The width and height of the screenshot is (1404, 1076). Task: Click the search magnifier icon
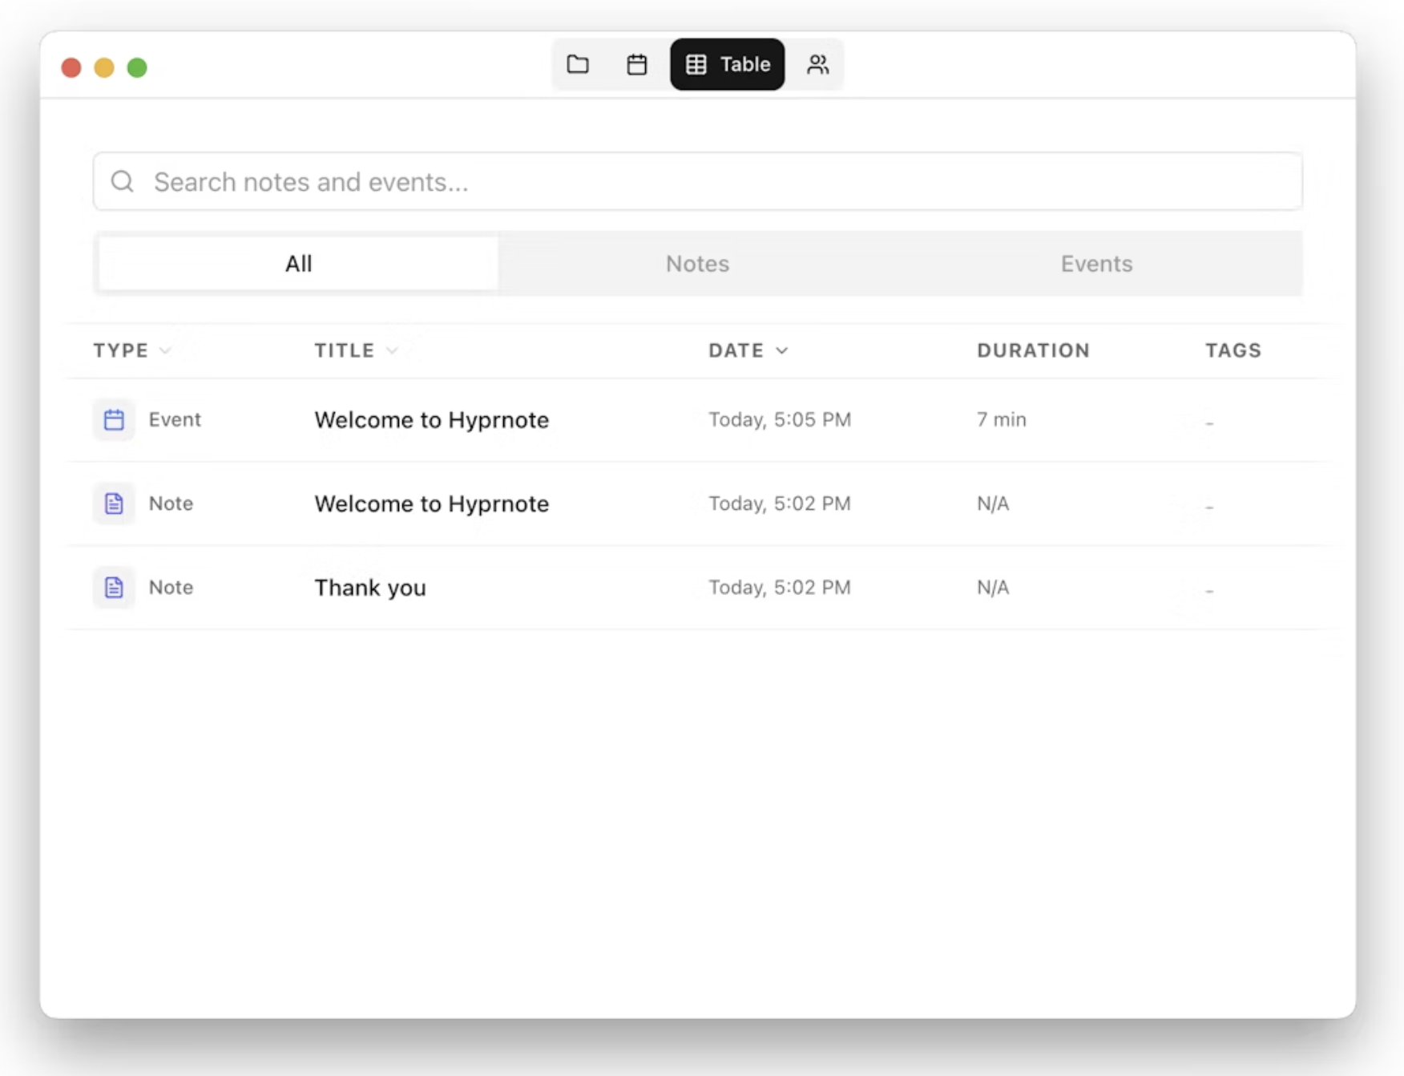[x=123, y=182]
